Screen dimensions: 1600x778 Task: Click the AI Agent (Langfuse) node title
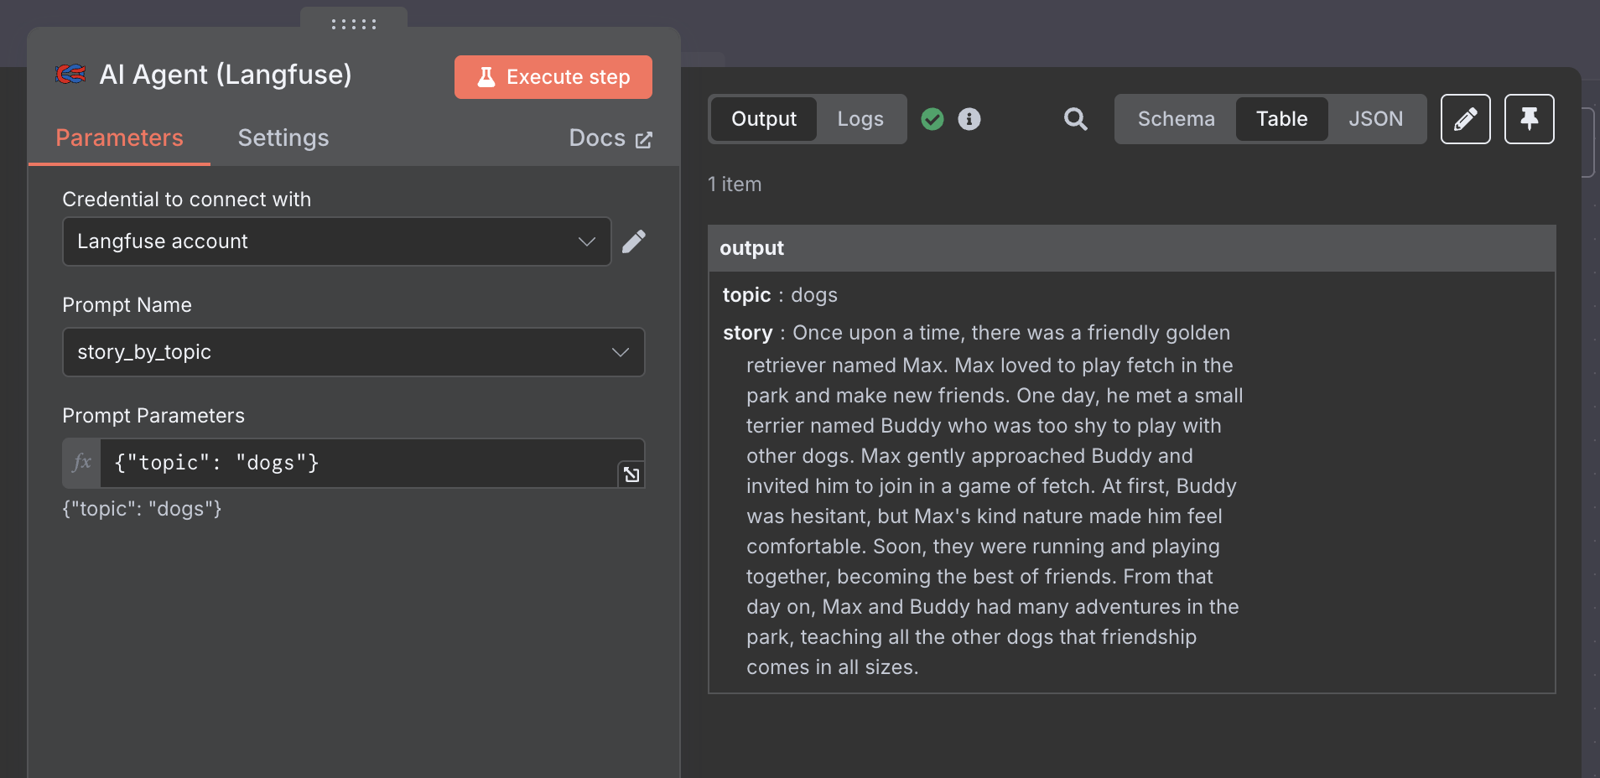click(226, 75)
